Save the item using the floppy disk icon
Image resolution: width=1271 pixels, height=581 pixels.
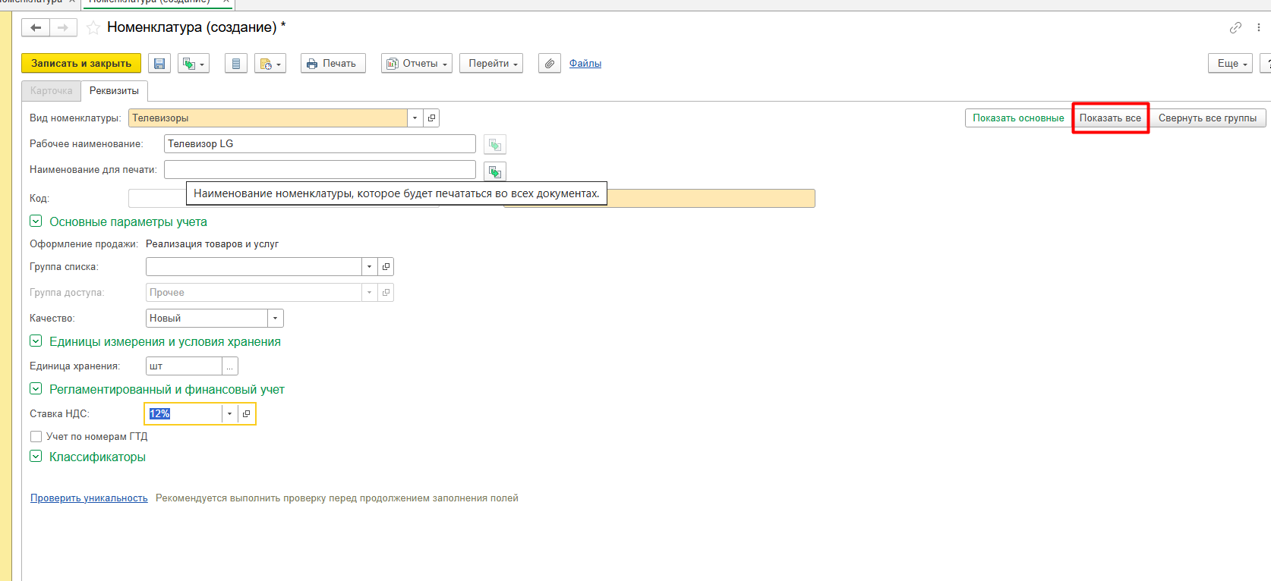[159, 64]
